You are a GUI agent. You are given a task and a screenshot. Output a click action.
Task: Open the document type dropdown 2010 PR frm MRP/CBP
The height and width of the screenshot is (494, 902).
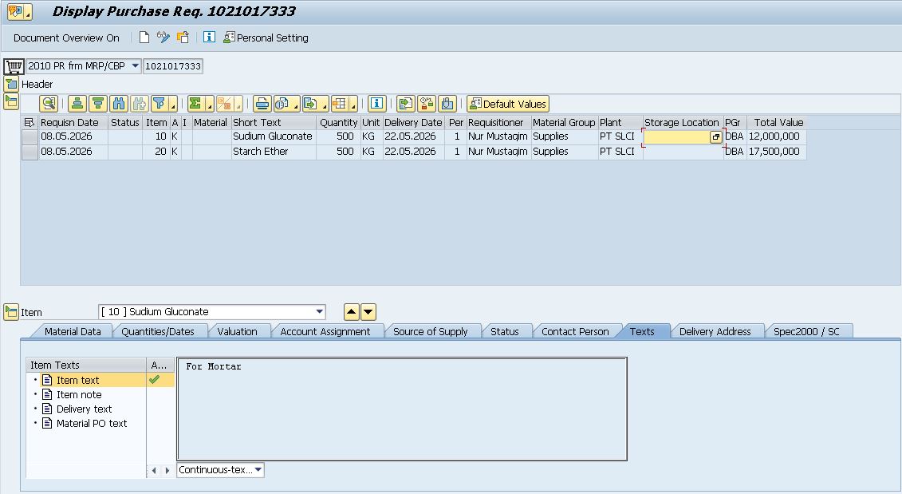84,65
